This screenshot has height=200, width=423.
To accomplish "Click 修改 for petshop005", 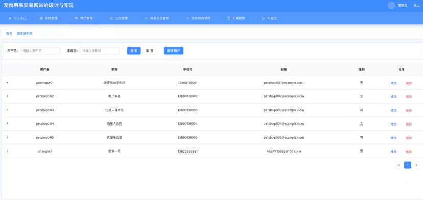I will (x=393, y=138).
